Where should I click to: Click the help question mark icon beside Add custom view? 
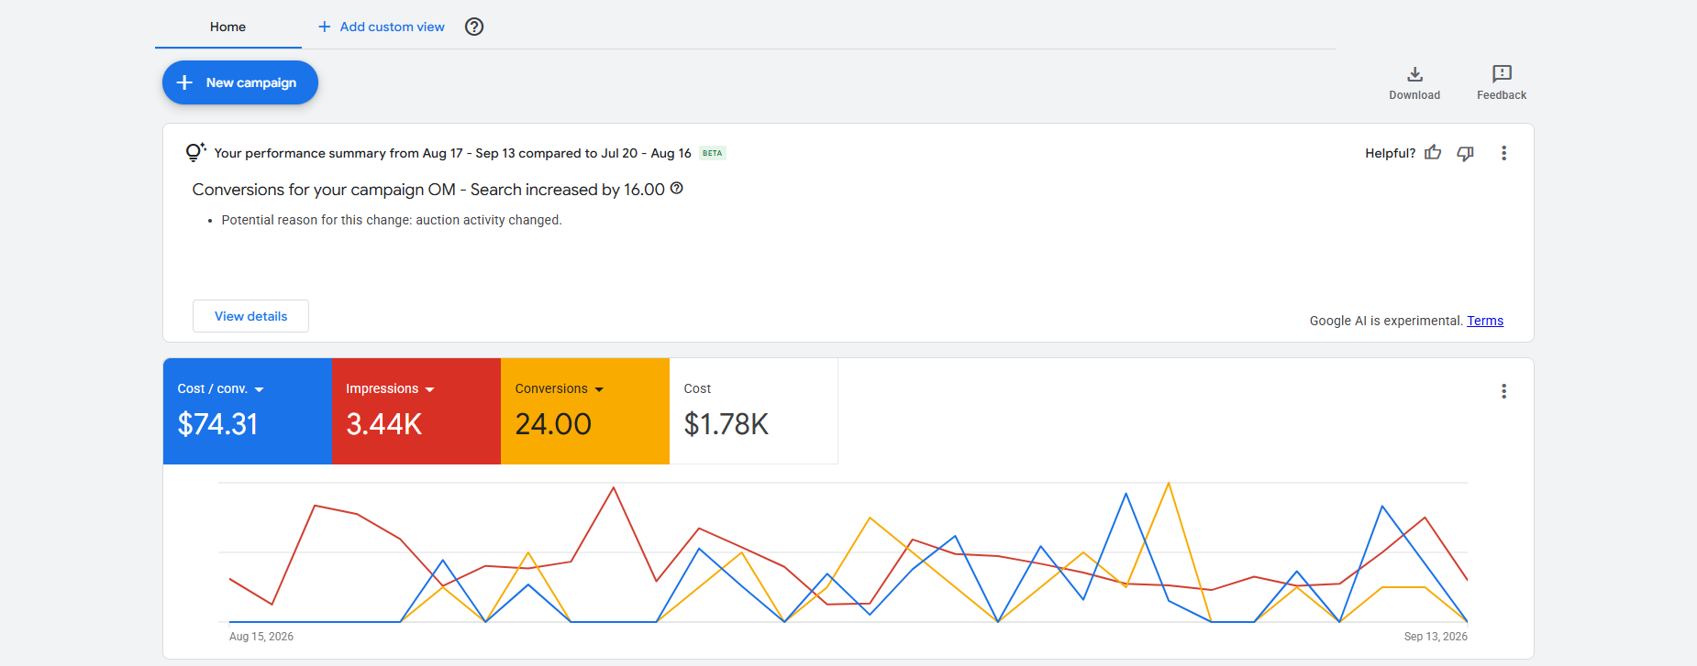coord(474,27)
